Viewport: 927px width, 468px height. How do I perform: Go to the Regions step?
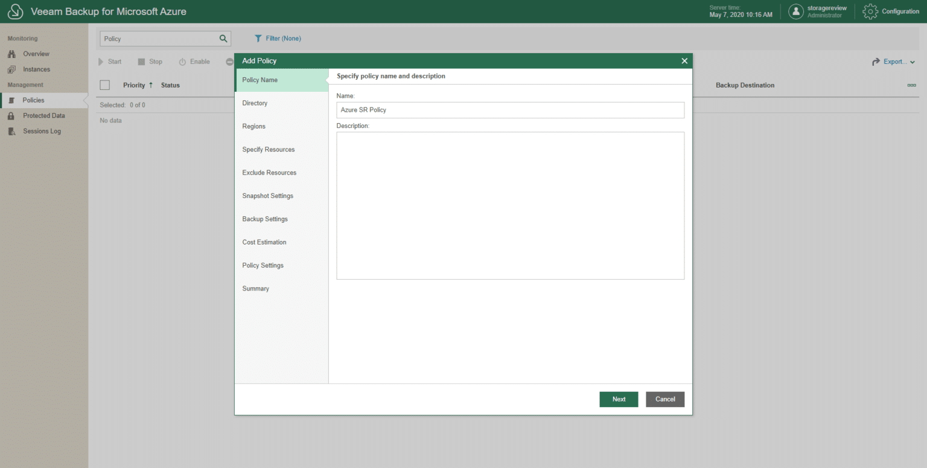[281, 126]
